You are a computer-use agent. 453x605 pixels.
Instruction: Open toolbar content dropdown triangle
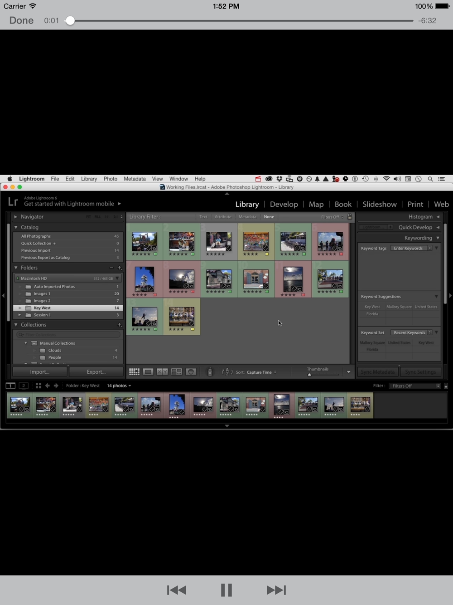[348, 372]
